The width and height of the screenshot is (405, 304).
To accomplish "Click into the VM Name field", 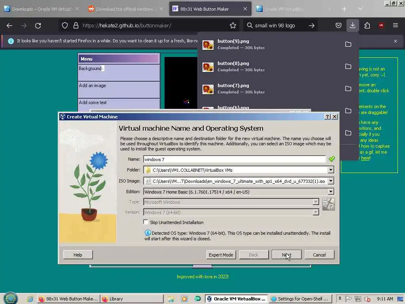I will (235, 159).
